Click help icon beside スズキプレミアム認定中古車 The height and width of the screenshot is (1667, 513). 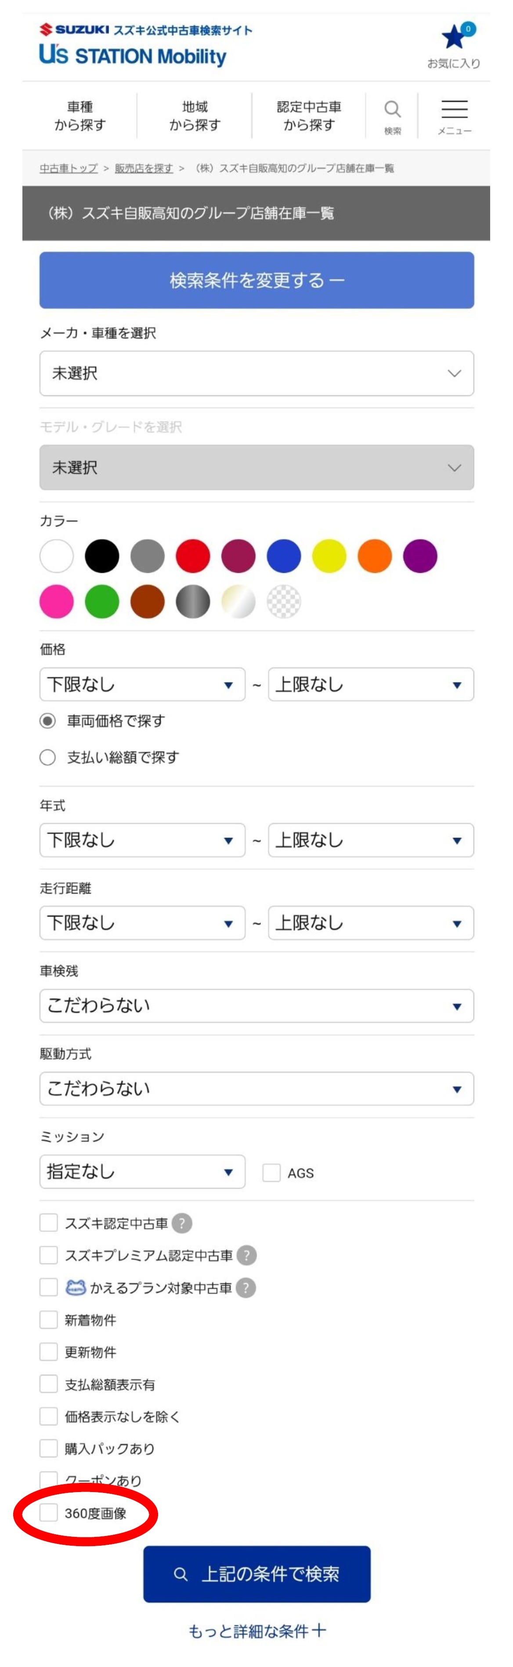(246, 1256)
